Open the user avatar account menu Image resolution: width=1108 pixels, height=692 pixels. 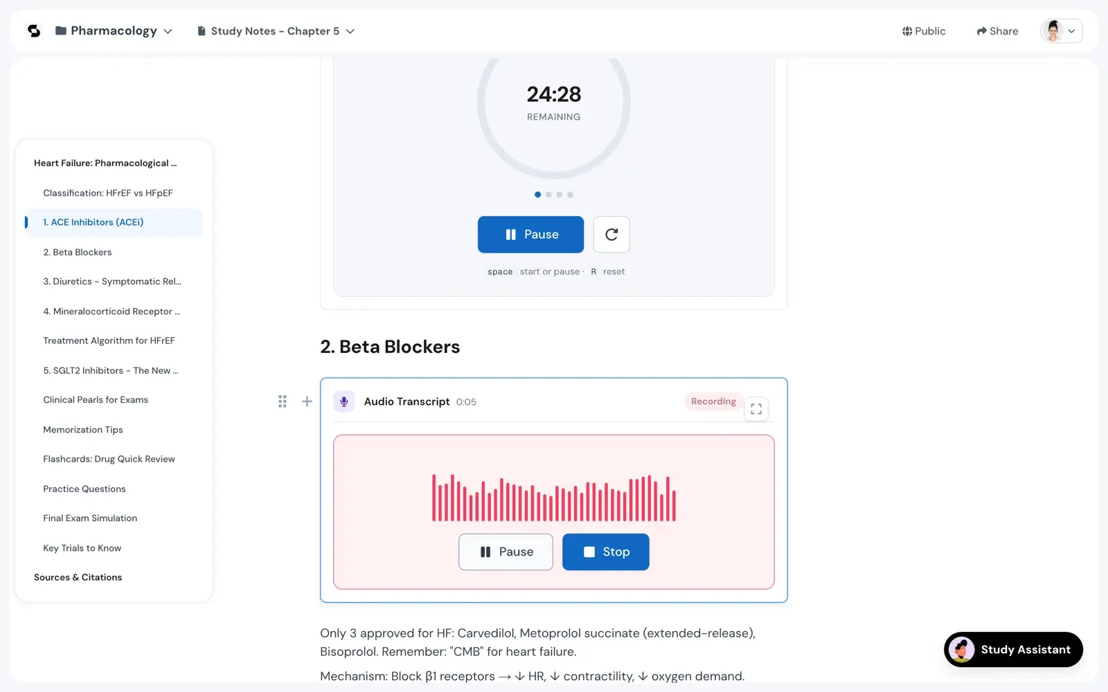click(1061, 31)
